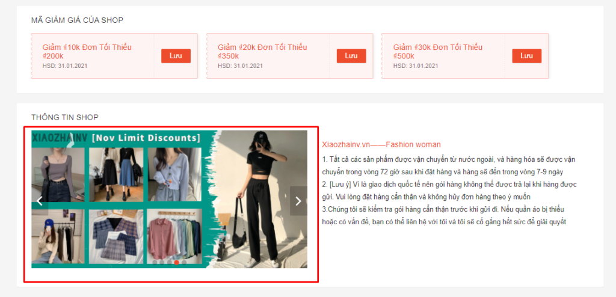Screen dimensions: 616x297
Task: Select the first carousel indicator dot
Action: point(155,262)
